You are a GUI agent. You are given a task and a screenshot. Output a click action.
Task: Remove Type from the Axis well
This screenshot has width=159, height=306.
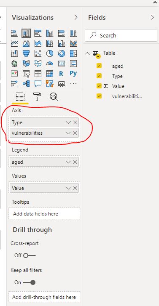[75, 122]
